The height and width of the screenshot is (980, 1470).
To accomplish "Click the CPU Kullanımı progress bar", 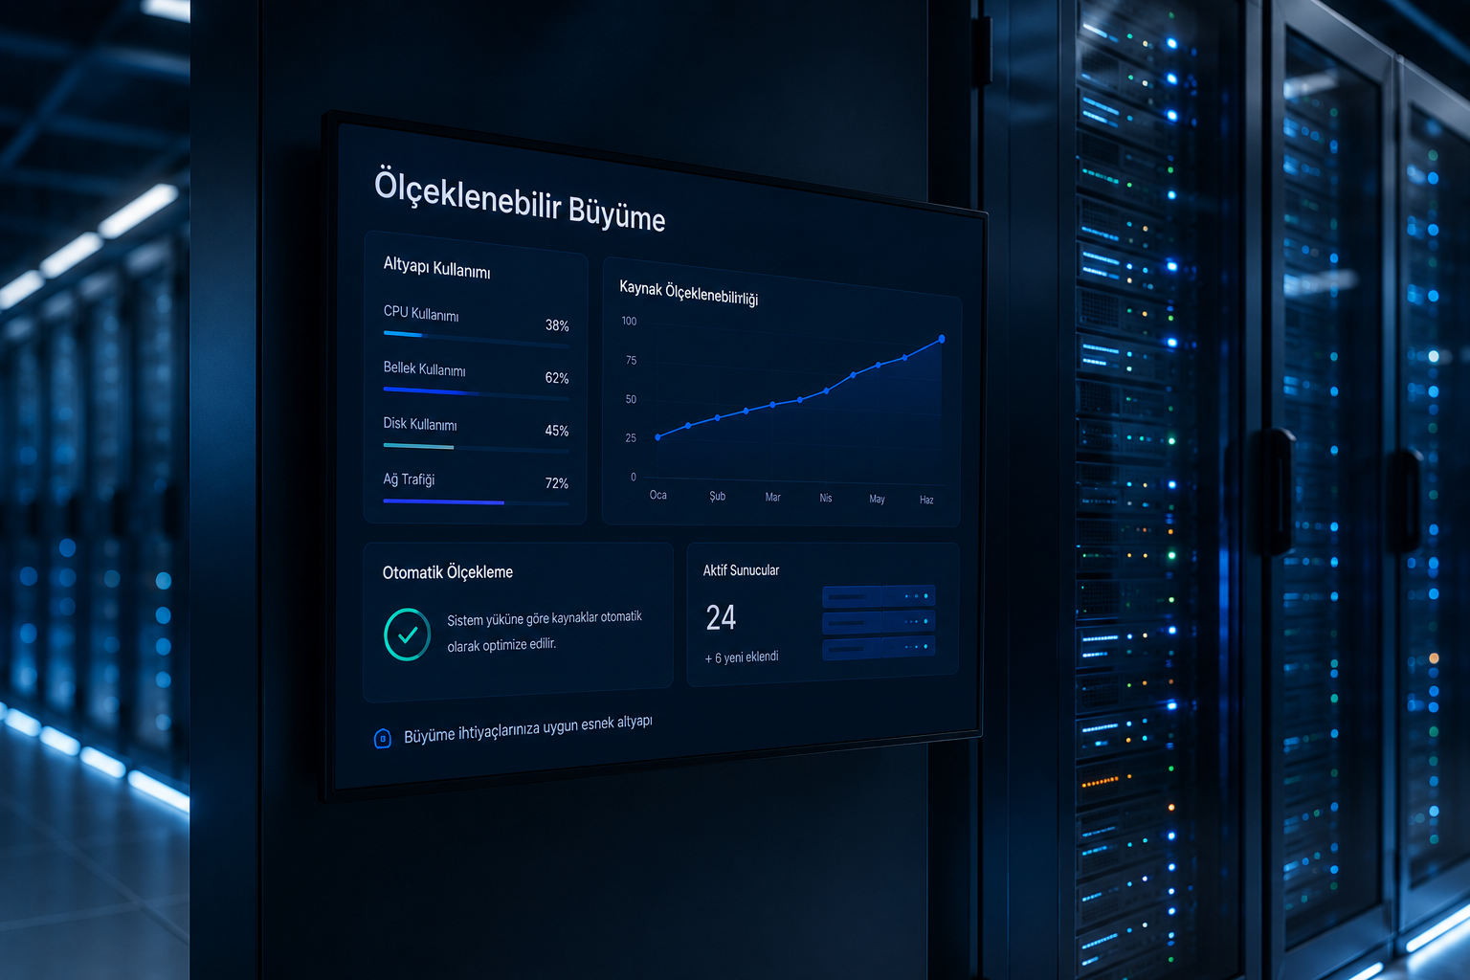I will [477, 339].
